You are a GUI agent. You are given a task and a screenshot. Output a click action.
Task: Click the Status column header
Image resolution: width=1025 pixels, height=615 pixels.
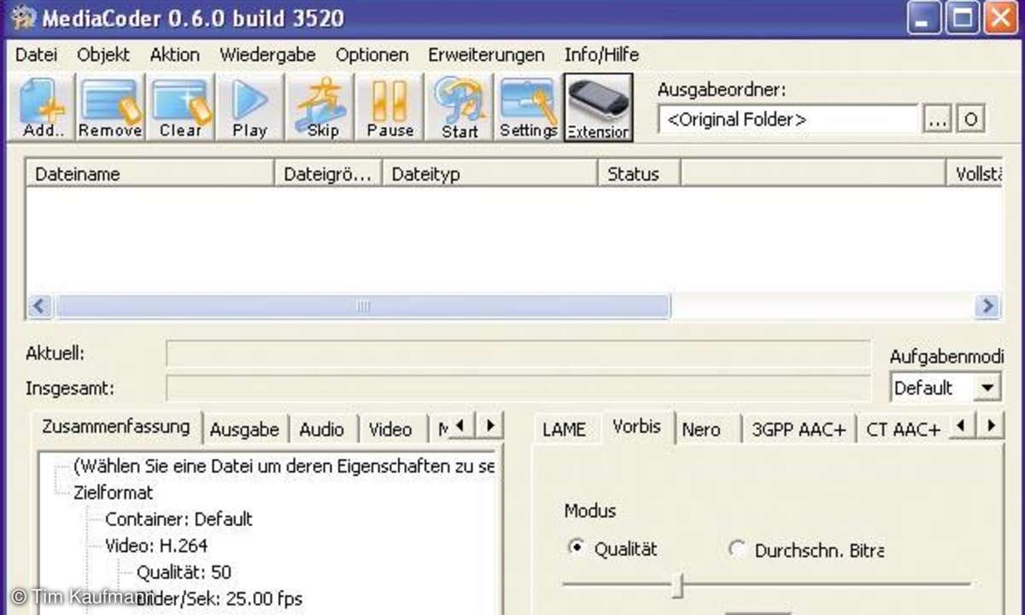pos(638,174)
